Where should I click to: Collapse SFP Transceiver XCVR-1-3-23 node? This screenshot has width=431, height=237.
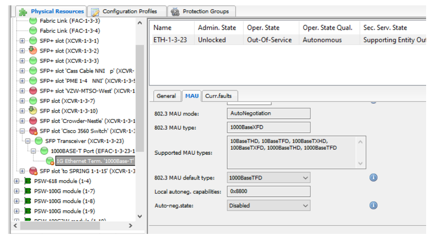click(28, 141)
